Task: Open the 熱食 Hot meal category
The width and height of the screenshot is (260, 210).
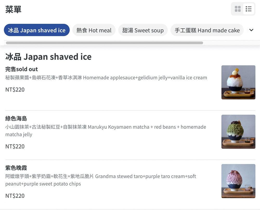Action: coord(94,30)
